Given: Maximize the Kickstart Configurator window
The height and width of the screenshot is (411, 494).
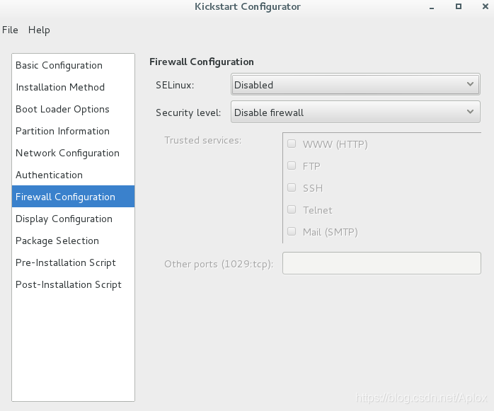Looking at the screenshot, I should (459, 6).
